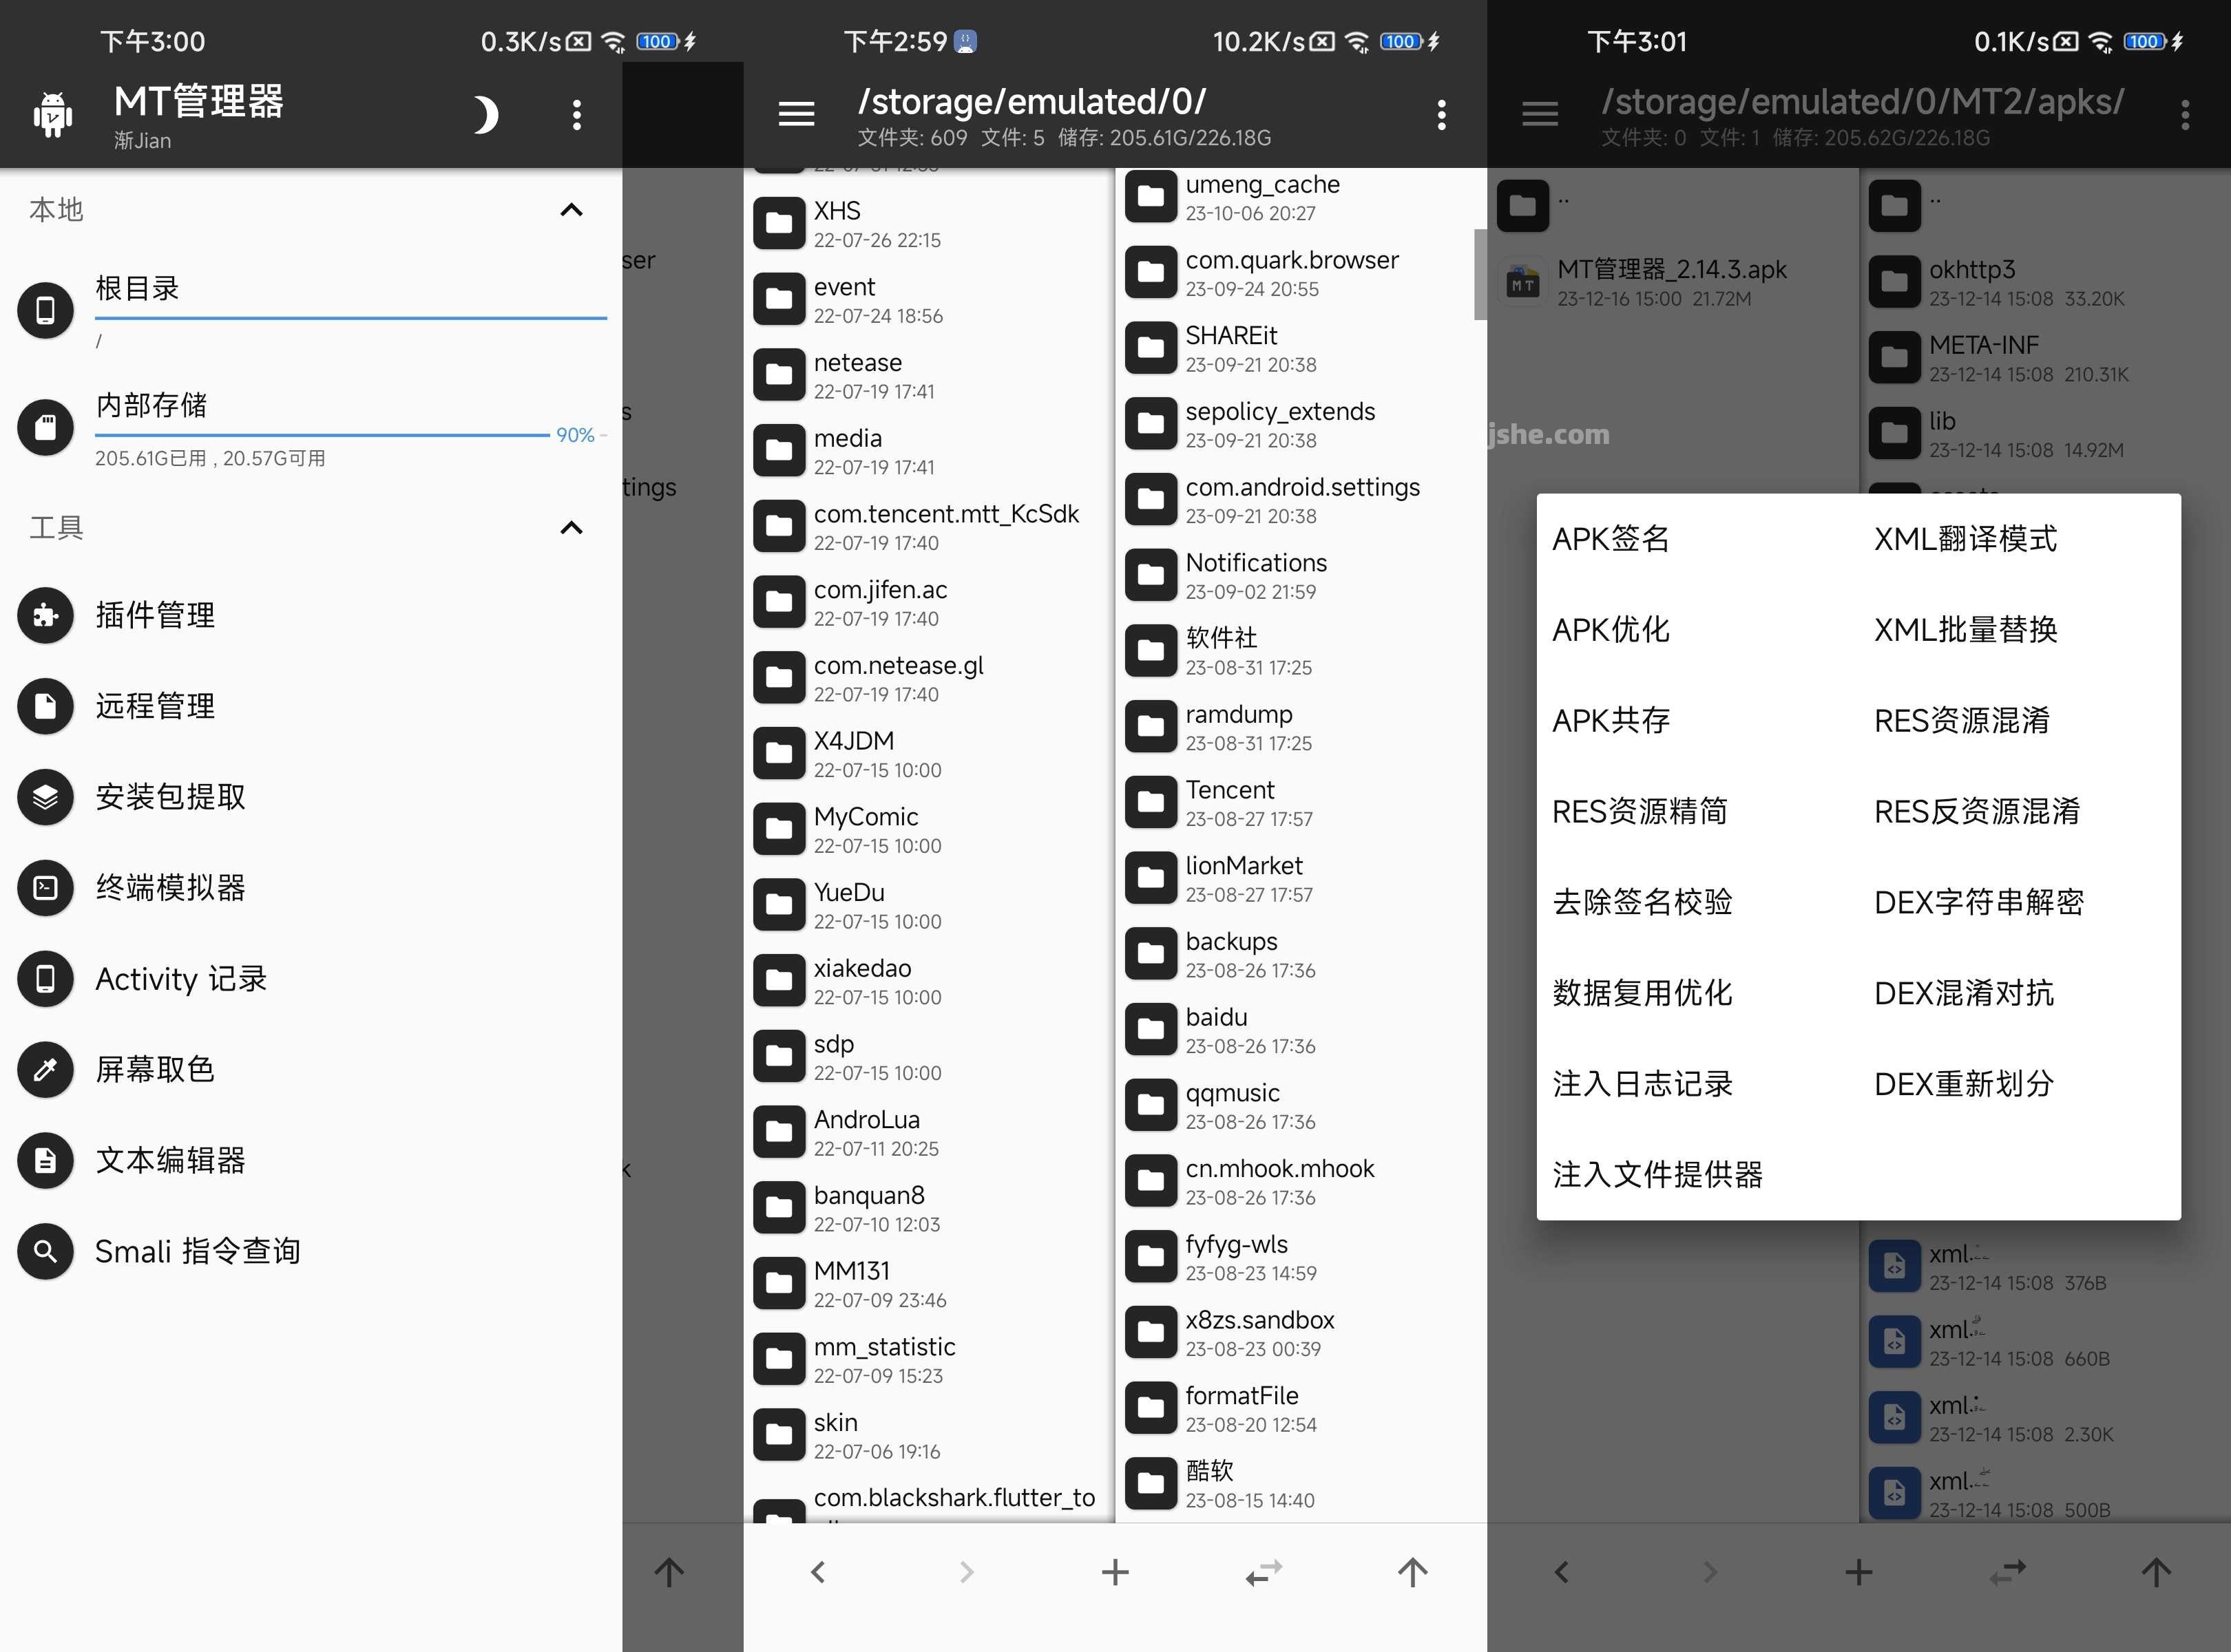
Task: Open 远程管理 remote management
Action: point(154,706)
